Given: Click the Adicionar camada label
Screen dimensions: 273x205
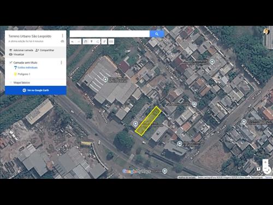Looking at the screenshot, I should [23, 50].
